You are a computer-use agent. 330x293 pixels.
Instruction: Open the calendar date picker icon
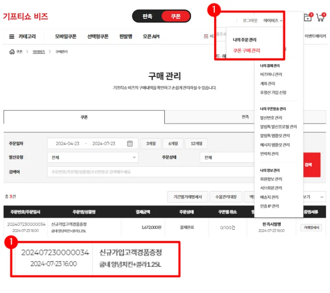(x=130, y=144)
